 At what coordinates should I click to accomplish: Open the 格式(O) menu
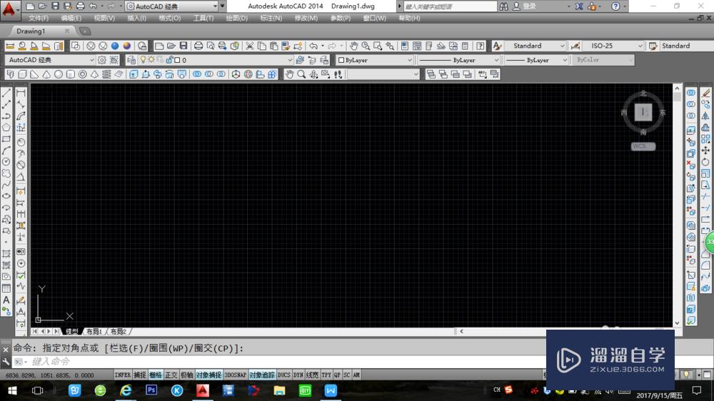tap(170, 19)
